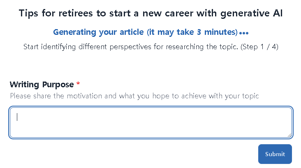The width and height of the screenshot is (301, 168).
Task: Click the blue Submit button
Action: 275,154
